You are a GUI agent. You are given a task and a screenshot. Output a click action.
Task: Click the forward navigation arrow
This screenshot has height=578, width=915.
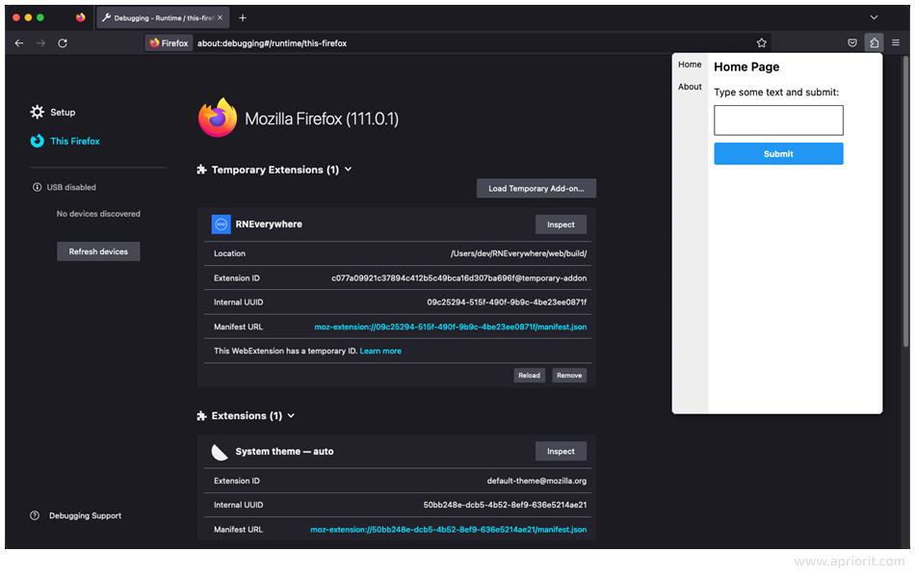pyautogui.click(x=40, y=43)
